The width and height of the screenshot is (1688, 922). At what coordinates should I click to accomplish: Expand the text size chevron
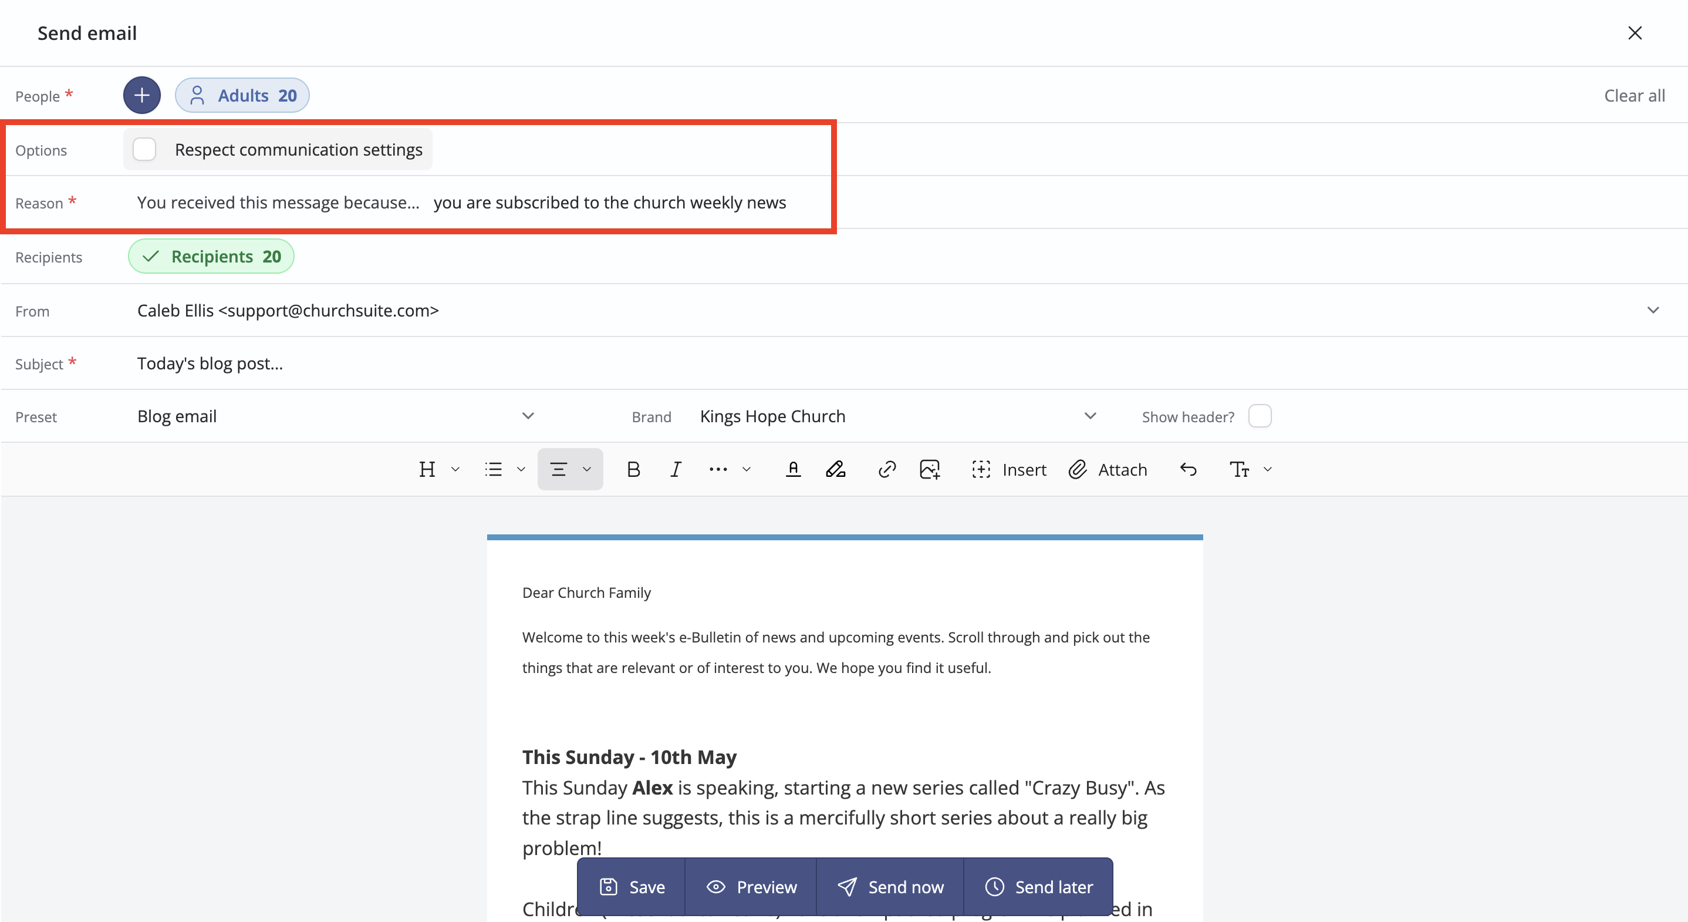[x=1268, y=470]
